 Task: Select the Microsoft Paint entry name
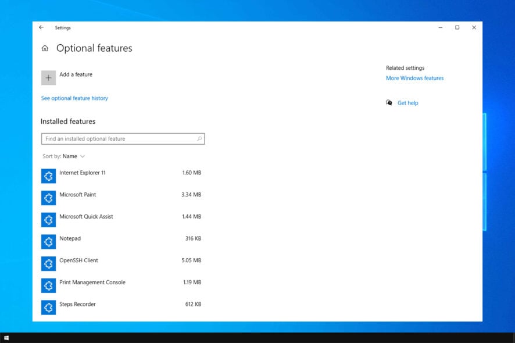[x=77, y=195]
